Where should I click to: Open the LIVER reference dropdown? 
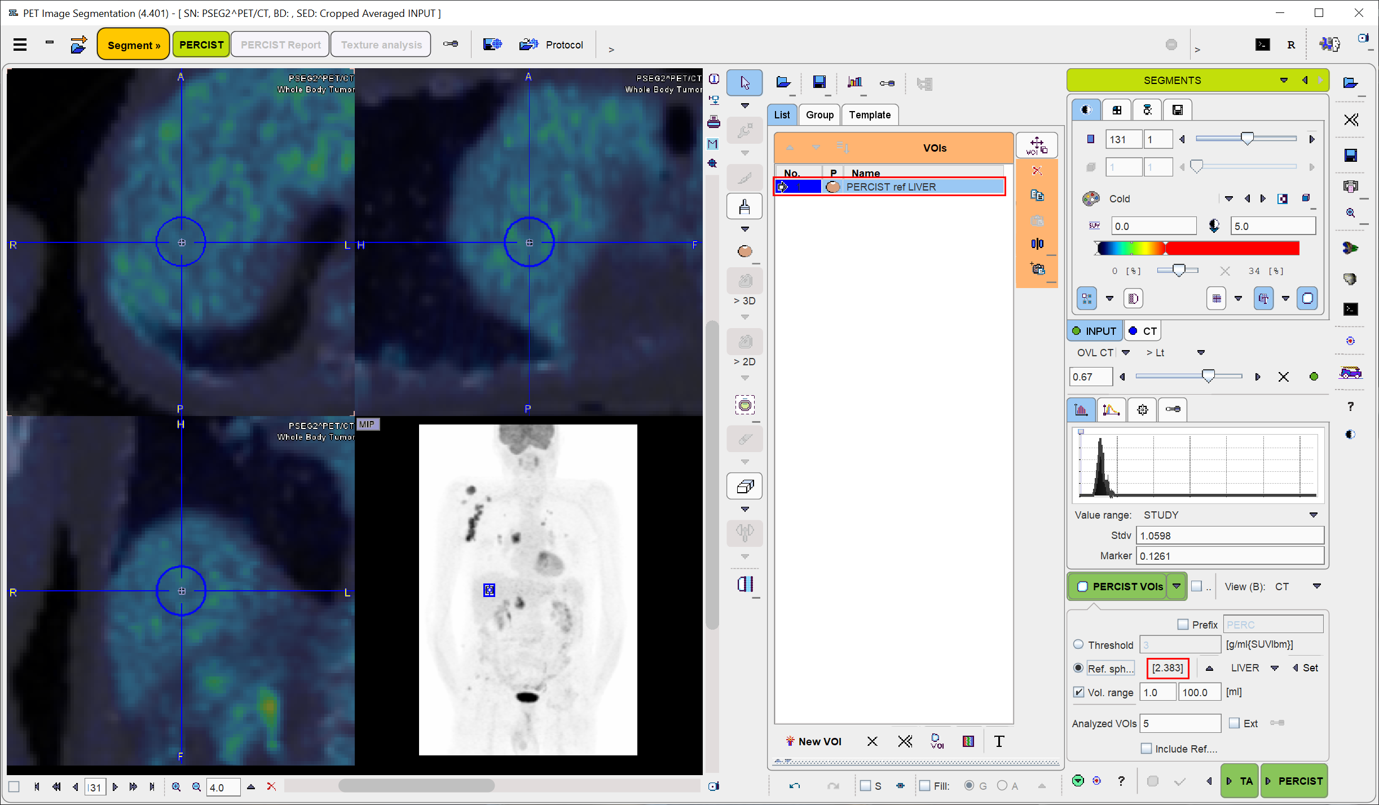click(1275, 668)
